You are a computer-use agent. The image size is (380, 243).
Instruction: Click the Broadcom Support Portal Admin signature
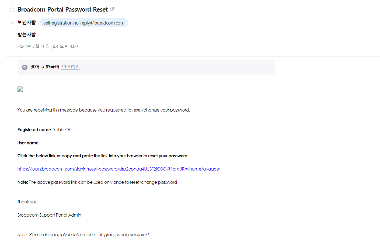[49, 215]
